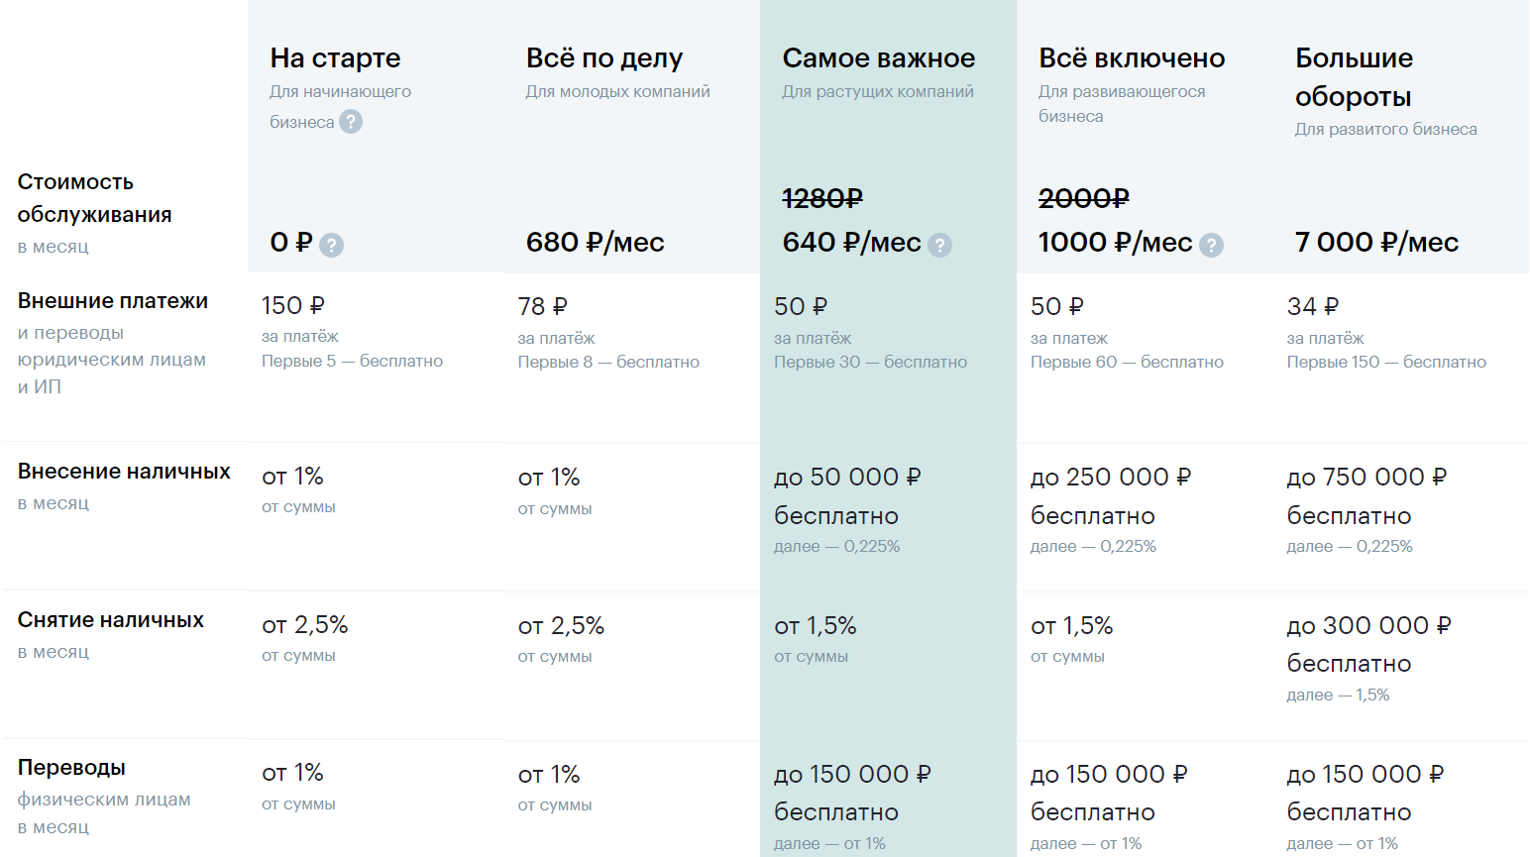The height and width of the screenshot is (857, 1530).
Task: Select the 'На старте' tariff heading
Action: click(335, 57)
